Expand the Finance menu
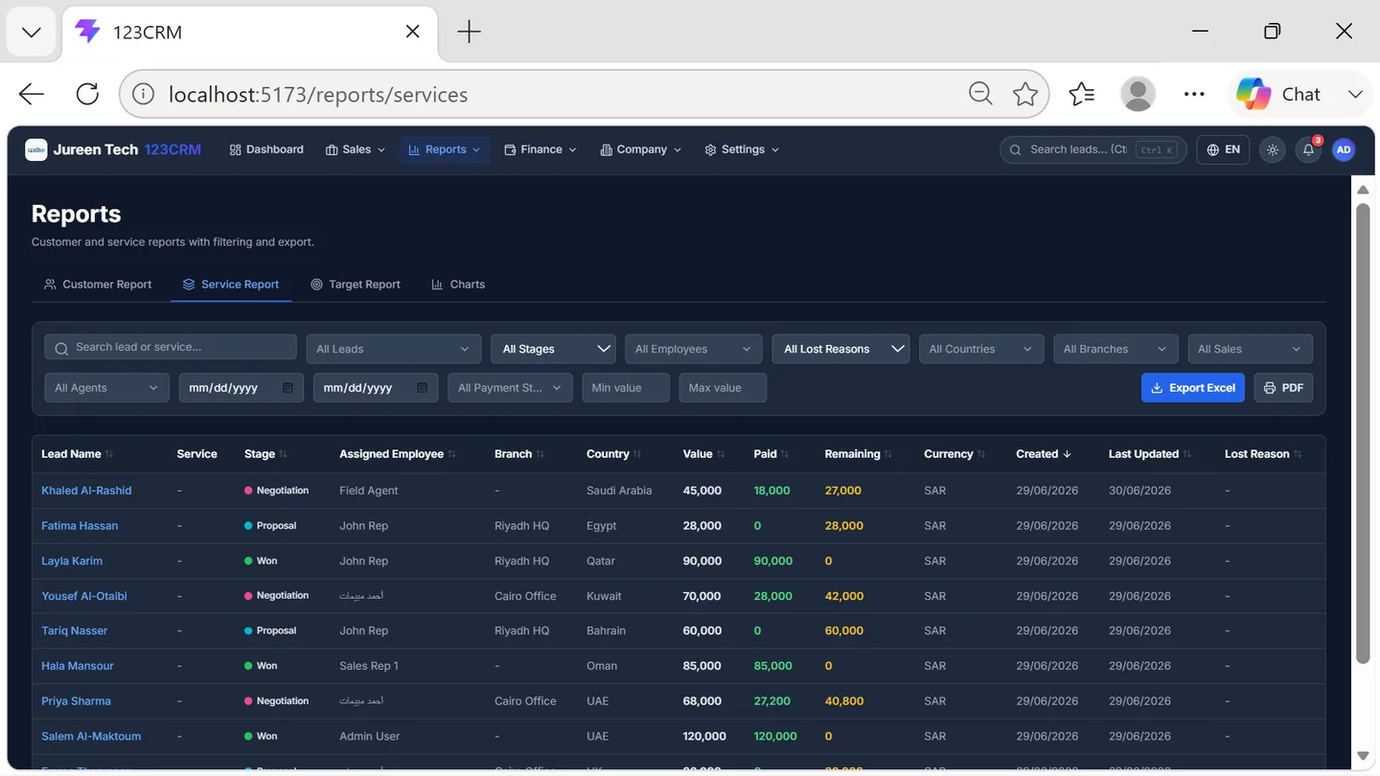This screenshot has height=776, width=1380. (x=540, y=149)
